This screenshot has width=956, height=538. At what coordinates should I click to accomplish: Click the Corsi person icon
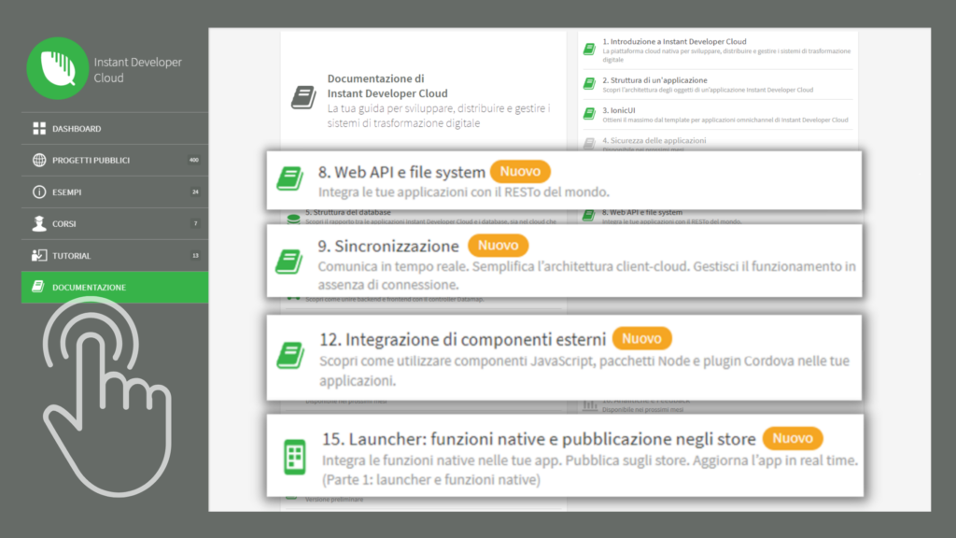coord(39,224)
